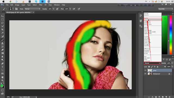The image size is (174, 98).
Task: Expand the brush Opacity dropdown arrow
Action: coord(54,9)
